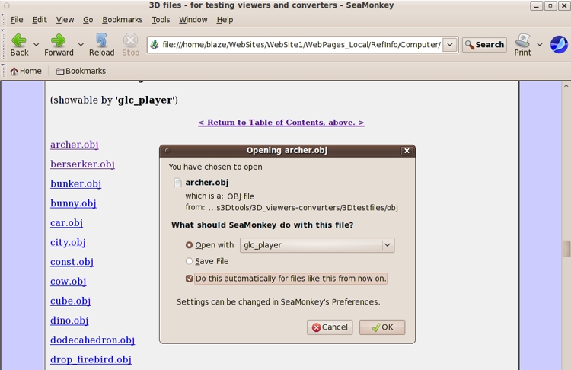Click the Print toolbar icon
This screenshot has height=370, width=571.
click(523, 40)
